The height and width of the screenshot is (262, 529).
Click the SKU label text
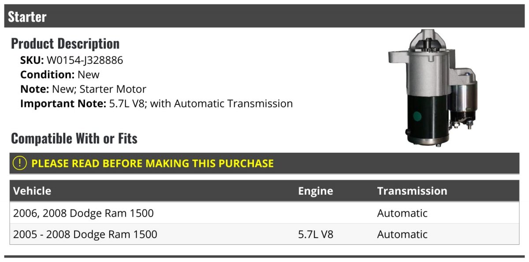(x=32, y=60)
